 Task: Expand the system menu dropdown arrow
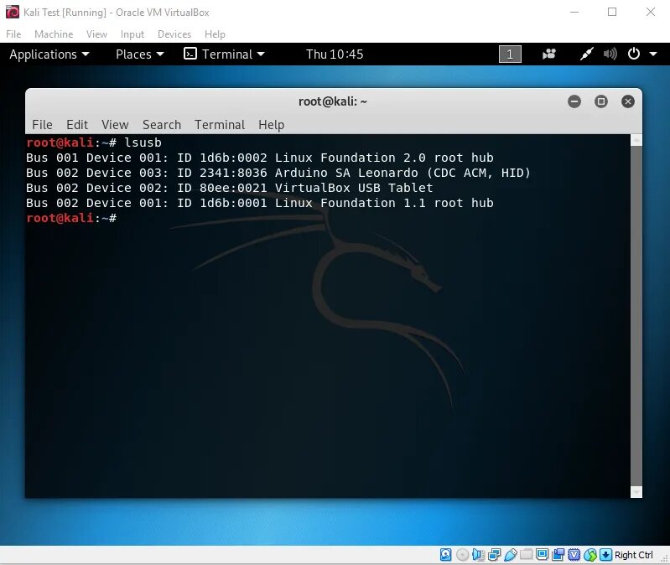[x=653, y=54]
